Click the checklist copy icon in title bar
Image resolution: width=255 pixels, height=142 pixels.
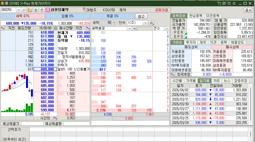pyautogui.click(x=224, y=3)
